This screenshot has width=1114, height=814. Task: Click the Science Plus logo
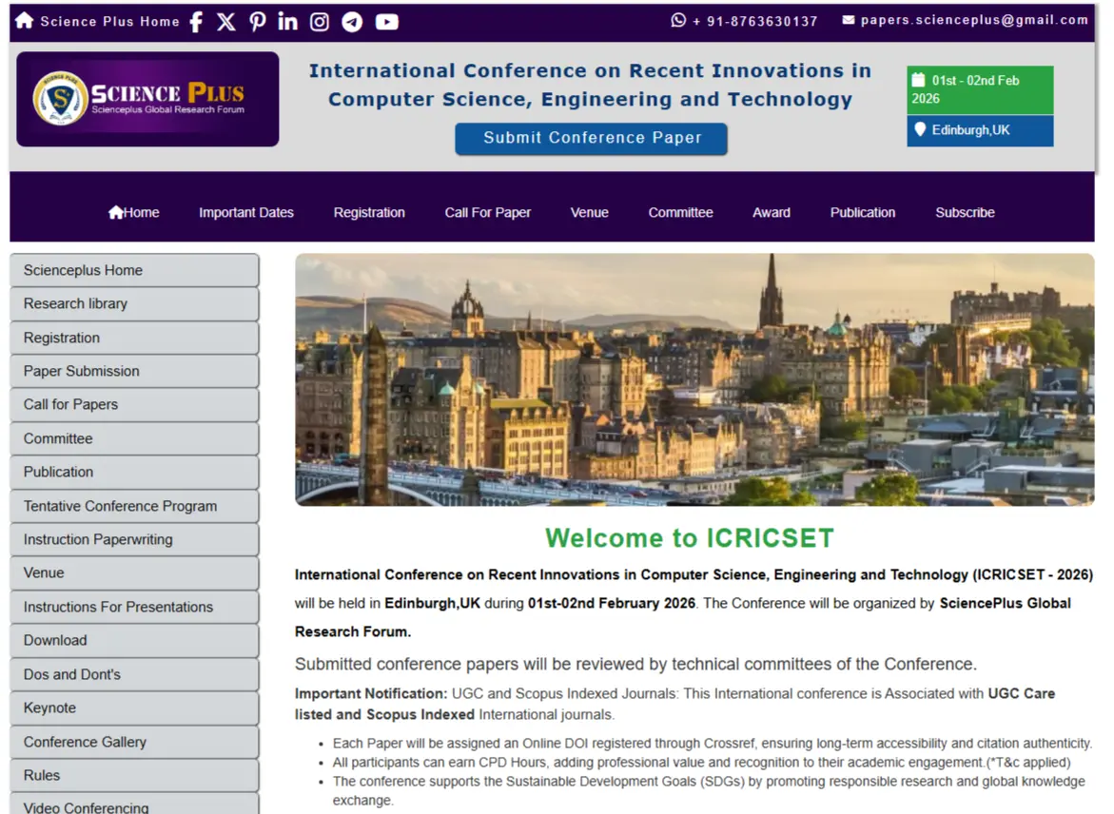point(147,98)
